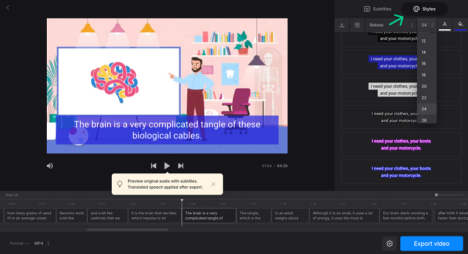This screenshot has height=254, width=468.
Task: Mute the video with speaker icon
Action: click(50, 166)
